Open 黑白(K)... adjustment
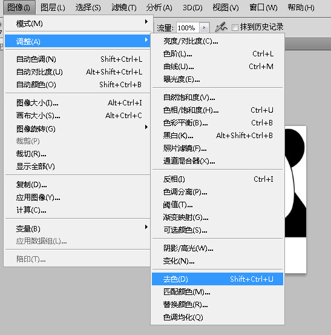The width and height of the screenshot is (331, 335). click(217, 136)
